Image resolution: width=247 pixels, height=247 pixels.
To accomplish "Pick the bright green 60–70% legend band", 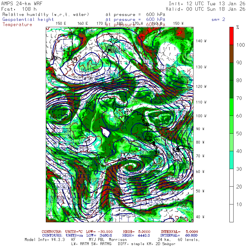I will (231, 107).
